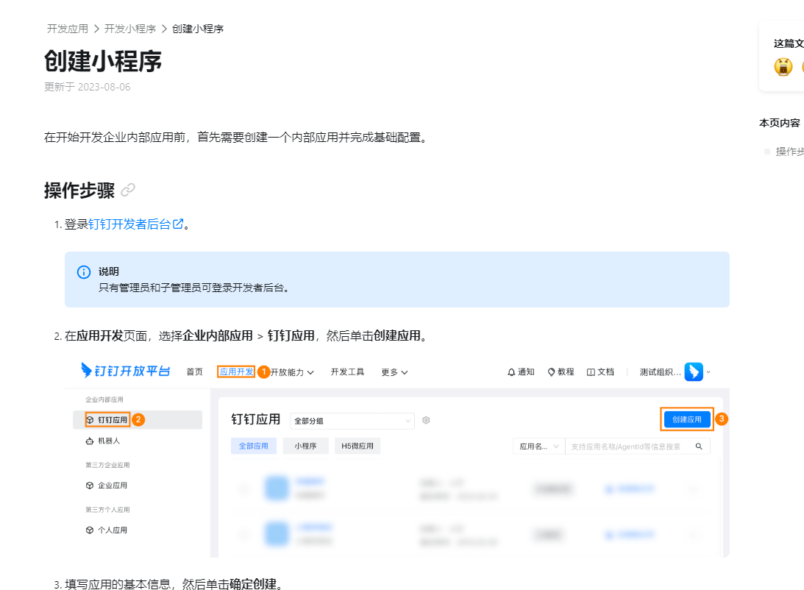Click the 钉钉开放平台 logo
804x590 pixels.
coord(126,371)
